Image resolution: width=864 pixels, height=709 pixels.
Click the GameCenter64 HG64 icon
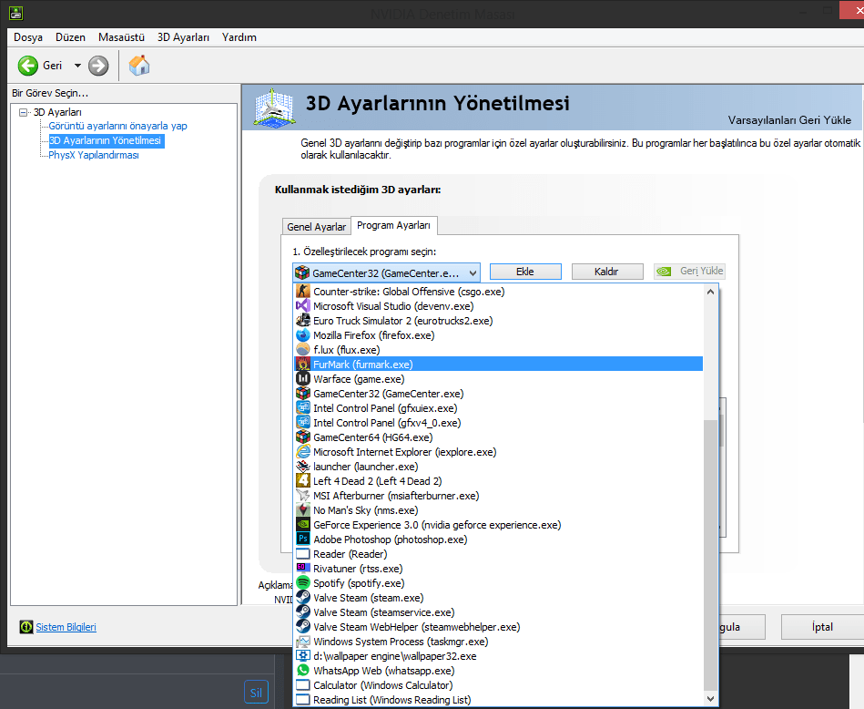click(302, 437)
